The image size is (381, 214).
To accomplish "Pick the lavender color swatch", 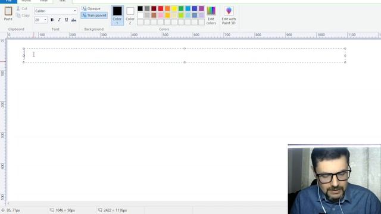I will 201,15.
